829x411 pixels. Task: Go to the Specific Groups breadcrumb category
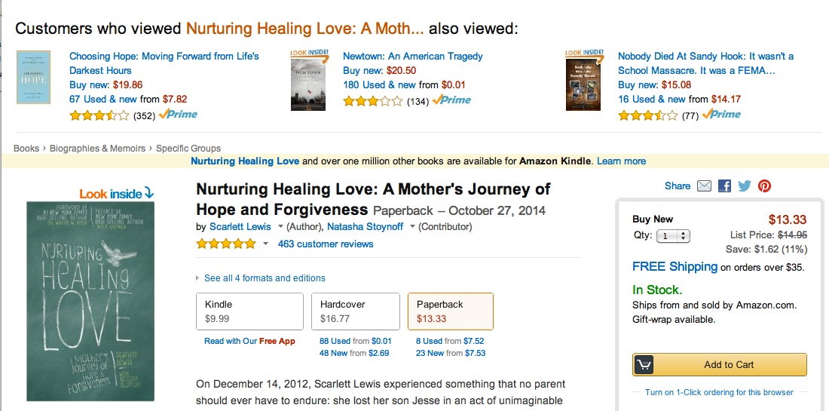pos(188,149)
